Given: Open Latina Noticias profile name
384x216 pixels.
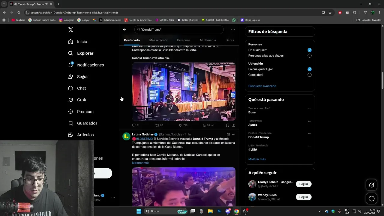Looking at the screenshot, I should pyautogui.click(x=143, y=134).
